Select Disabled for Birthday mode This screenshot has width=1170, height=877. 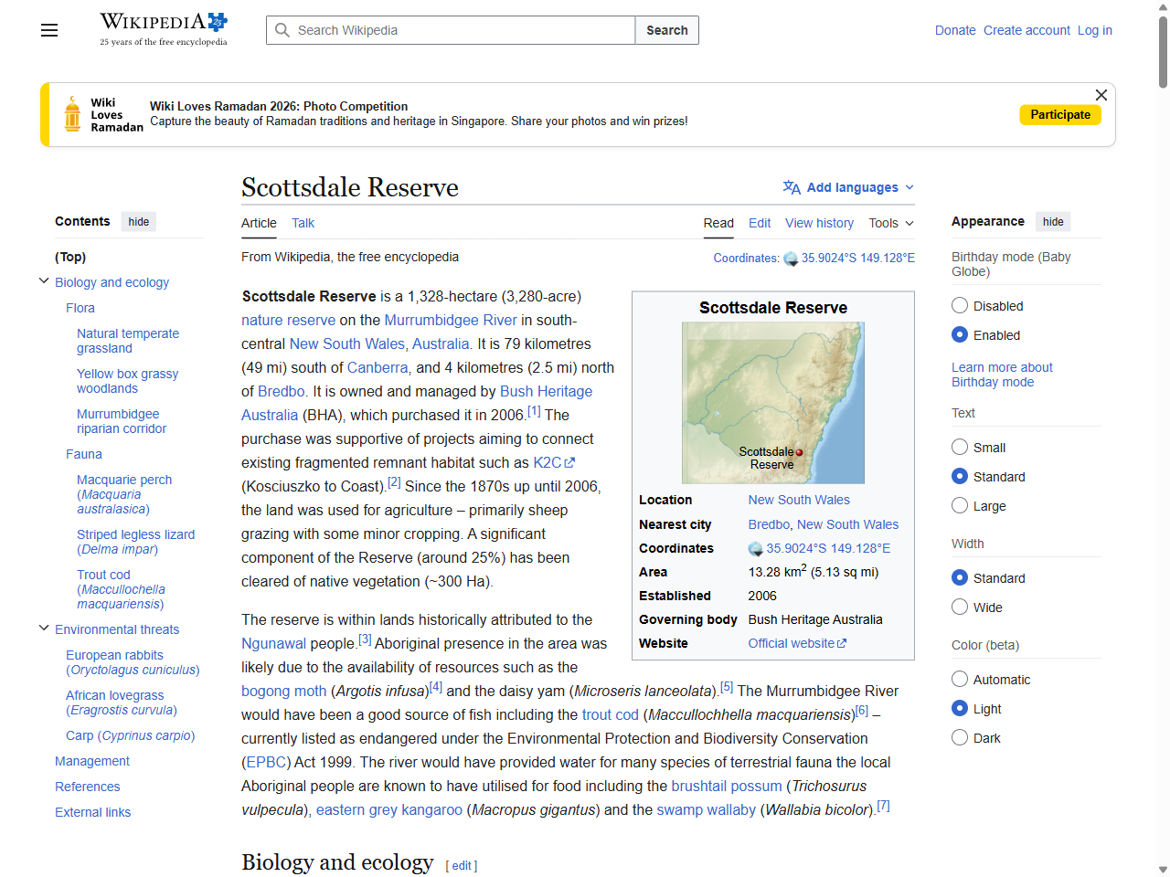pos(960,306)
